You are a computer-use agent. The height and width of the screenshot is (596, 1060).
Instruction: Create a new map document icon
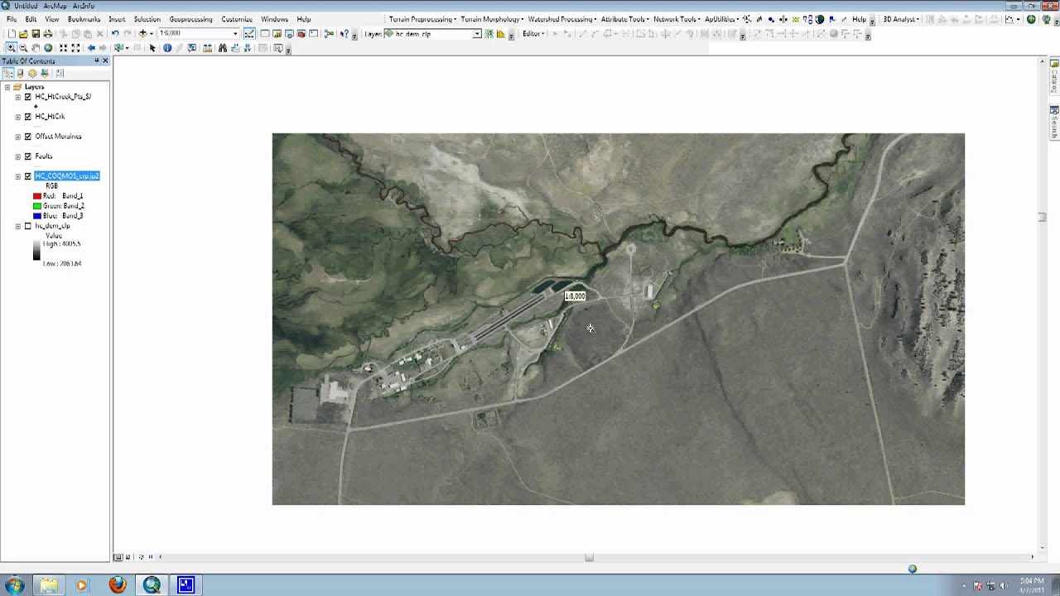[12, 33]
